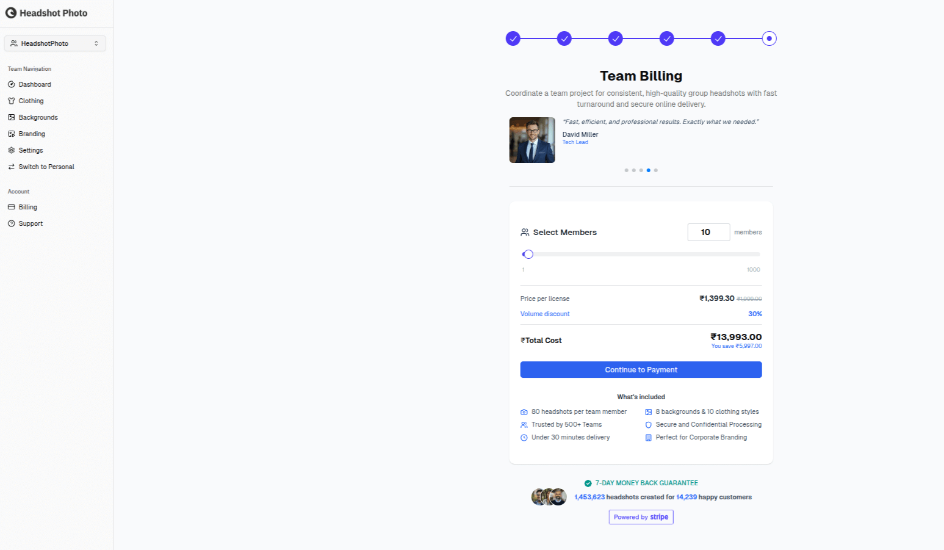Open the HeadshotPhoto workspace switcher
This screenshot has width=944, height=550.
[55, 43]
